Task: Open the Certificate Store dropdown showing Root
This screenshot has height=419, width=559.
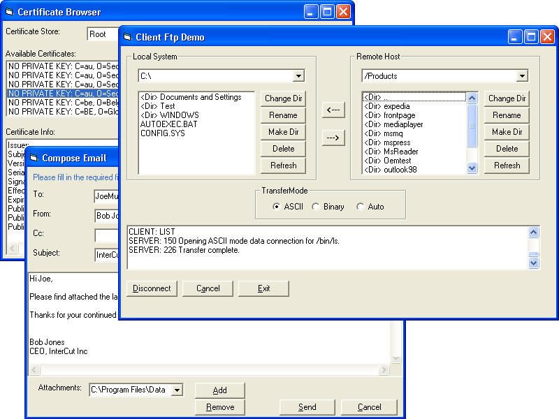Action: click(103, 33)
